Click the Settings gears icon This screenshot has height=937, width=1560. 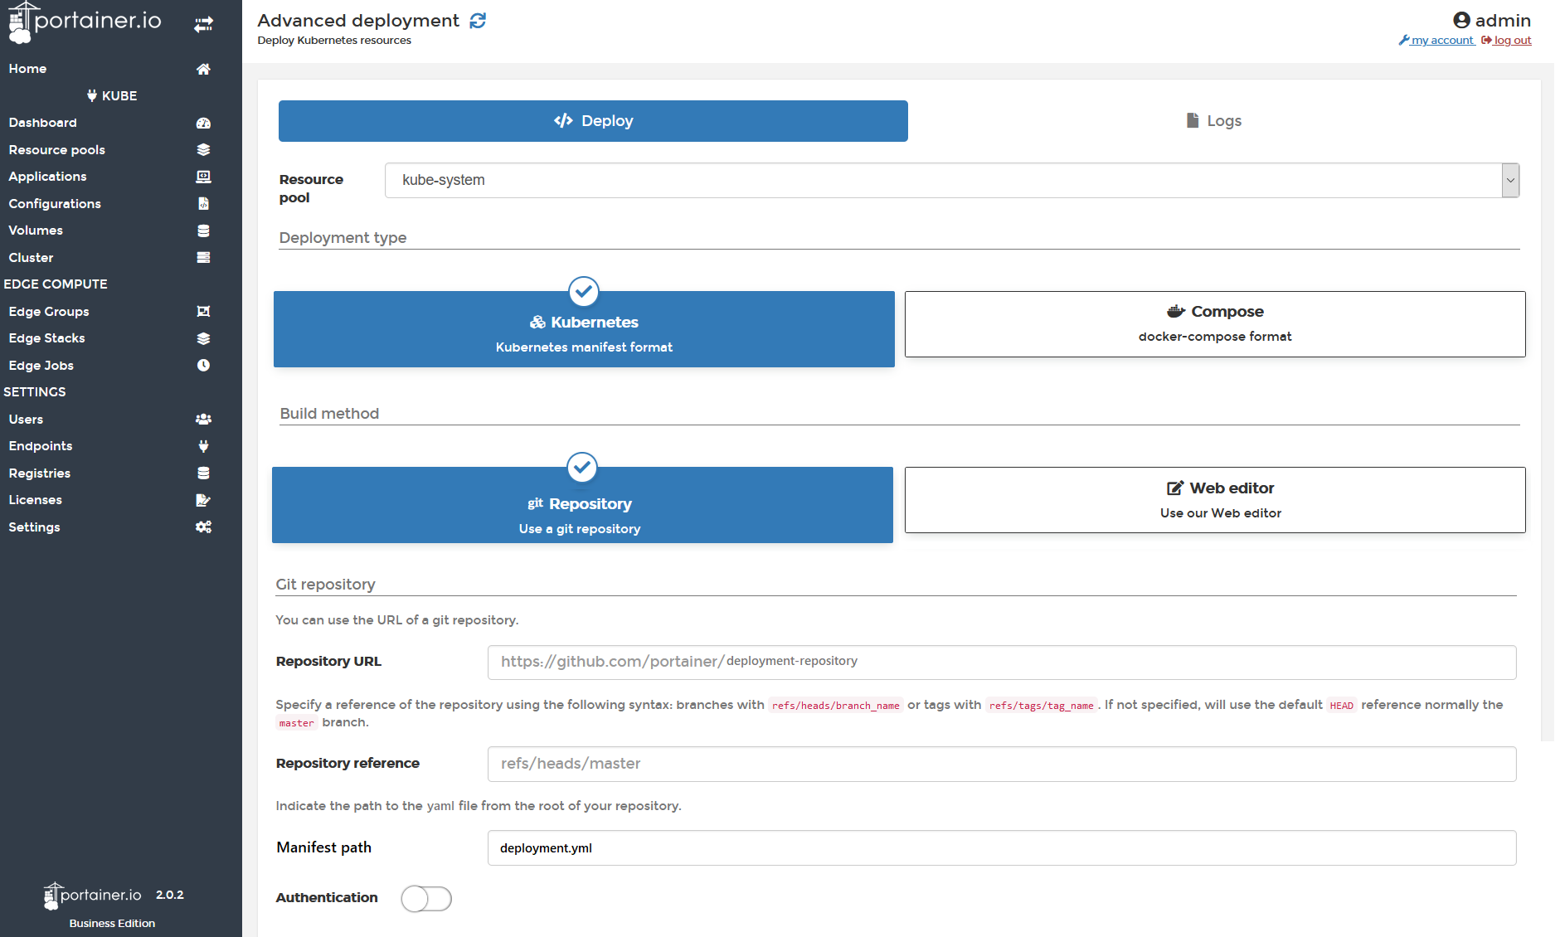(x=203, y=527)
